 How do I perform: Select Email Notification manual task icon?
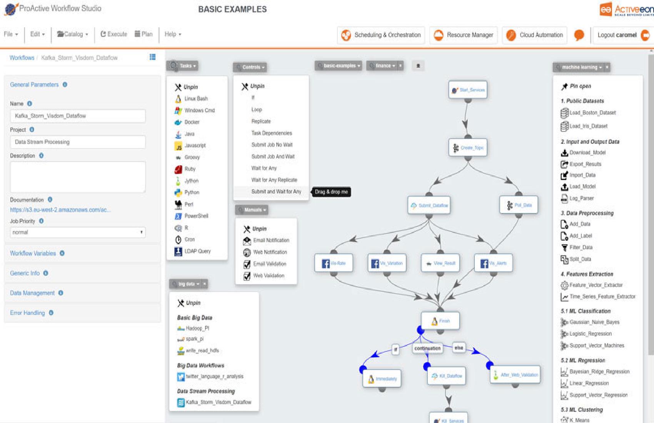[x=247, y=241]
